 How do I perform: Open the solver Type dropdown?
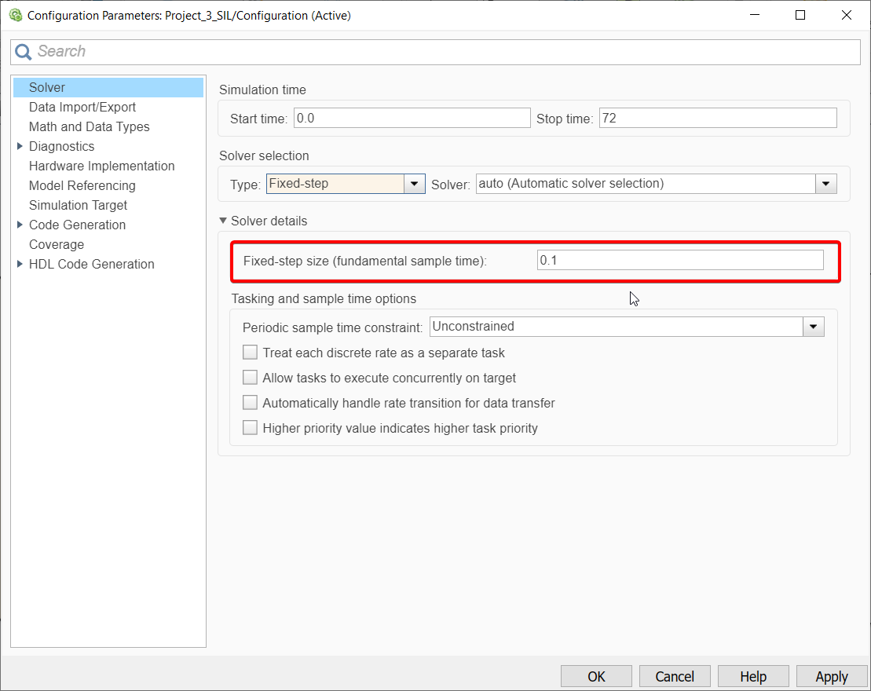(414, 184)
